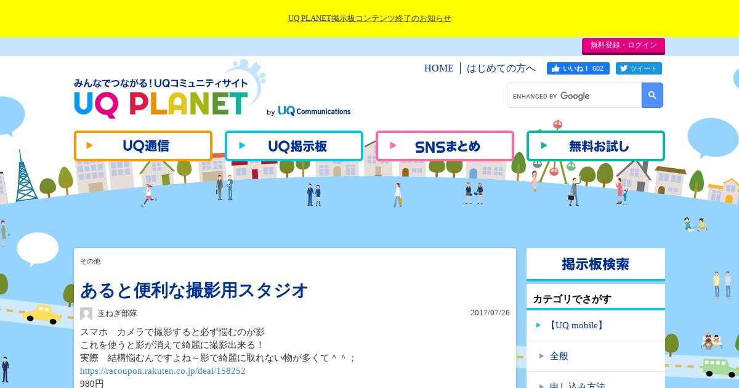Click the 無料登録・ログイン button
Image resolution: width=739 pixels, height=388 pixels.
tap(623, 46)
